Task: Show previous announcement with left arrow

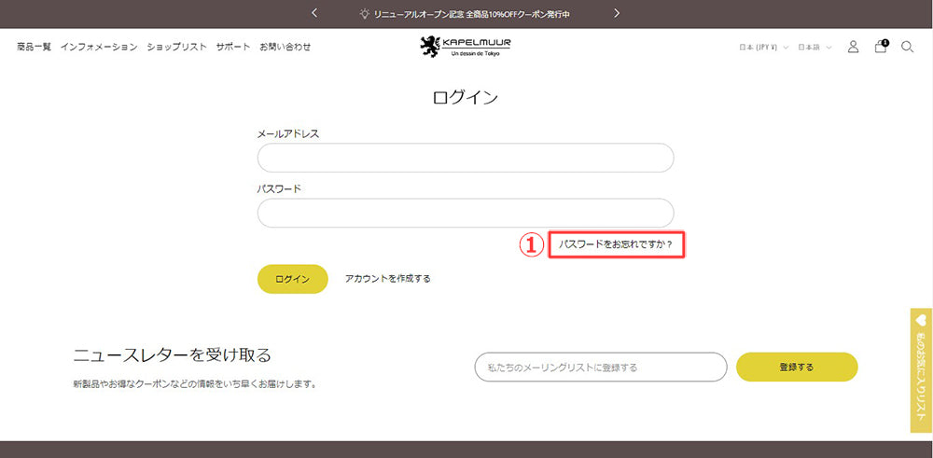Action: pos(314,13)
